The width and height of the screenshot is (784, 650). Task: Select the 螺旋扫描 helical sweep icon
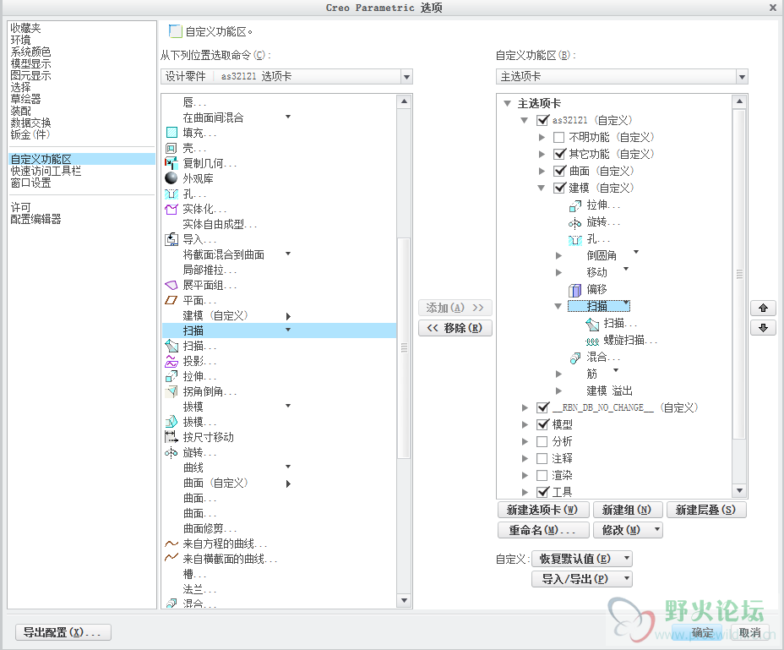[x=592, y=341]
